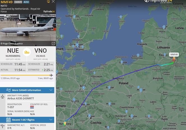
Task: Click the Copenhagen airport pin
Action: tap(77, 45)
